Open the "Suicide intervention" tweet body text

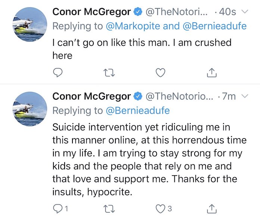coord(149,159)
